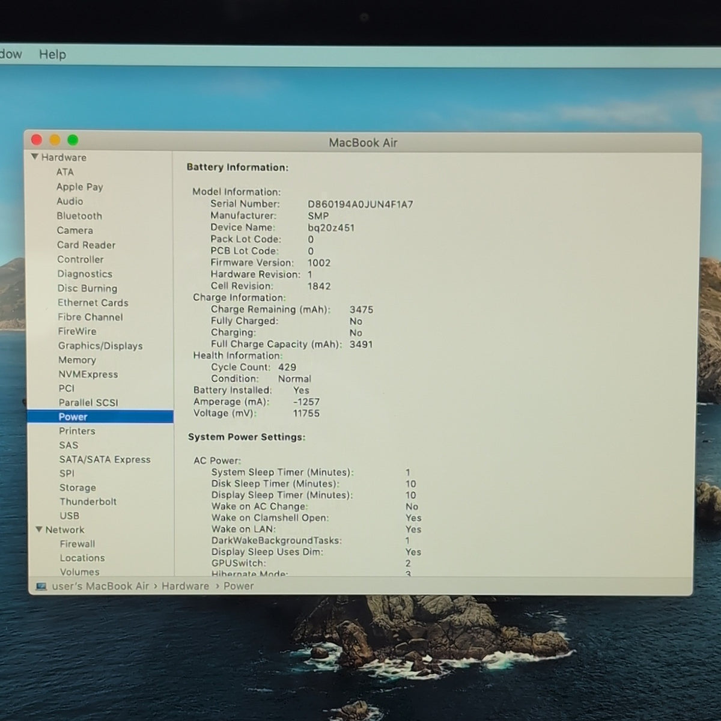Select Volumes under Network
The image size is (721, 721).
click(80, 572)
